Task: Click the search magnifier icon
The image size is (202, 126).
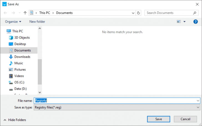Action: [195, 13]
